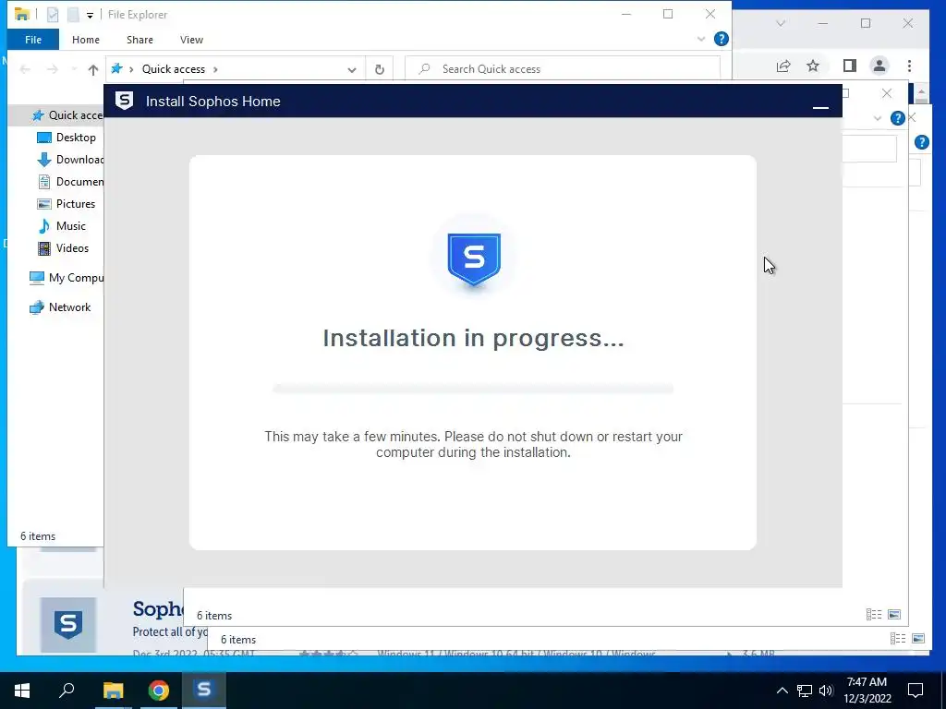Click details view icon in upper status bar
This screenshot has width=946, height=709.
click(x=874, y=614)
